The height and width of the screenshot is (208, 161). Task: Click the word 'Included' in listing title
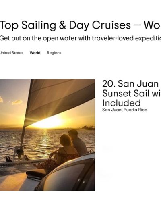(122, 103)
